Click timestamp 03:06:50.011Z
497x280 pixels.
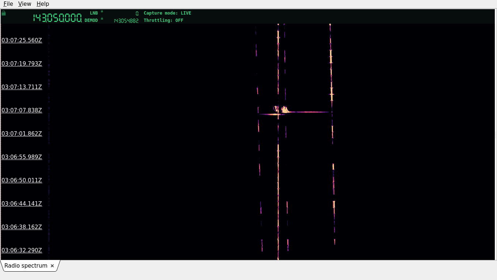[x=22, y=180]
